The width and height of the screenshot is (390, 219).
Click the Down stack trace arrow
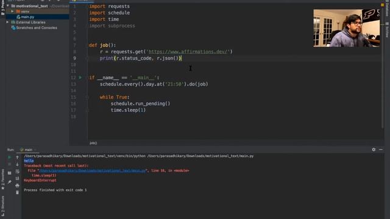point(17,164)
